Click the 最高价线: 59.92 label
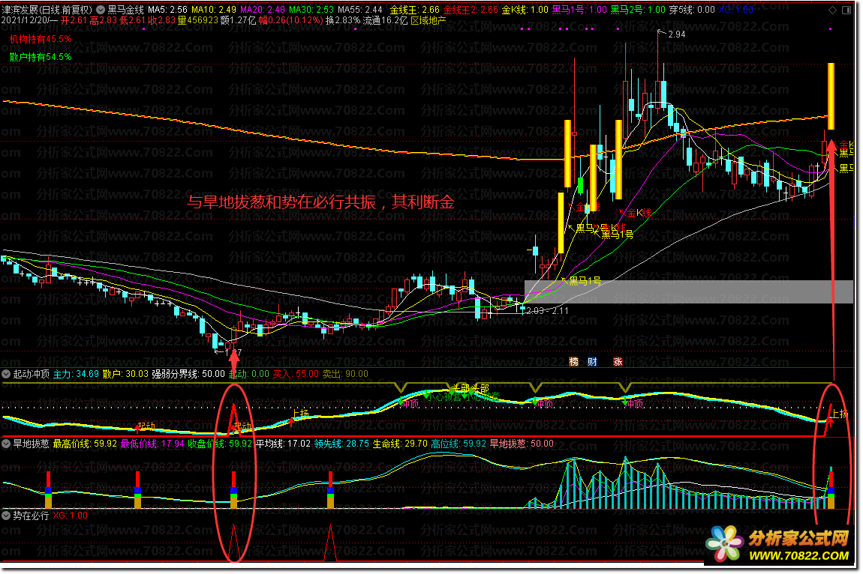The image size is (863, 574). 85,444
